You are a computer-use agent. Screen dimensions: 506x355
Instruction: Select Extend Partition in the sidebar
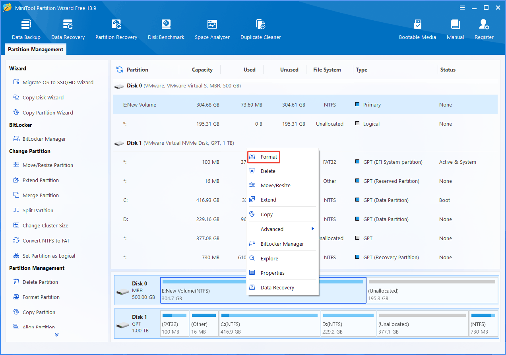[x=36, y=180]
